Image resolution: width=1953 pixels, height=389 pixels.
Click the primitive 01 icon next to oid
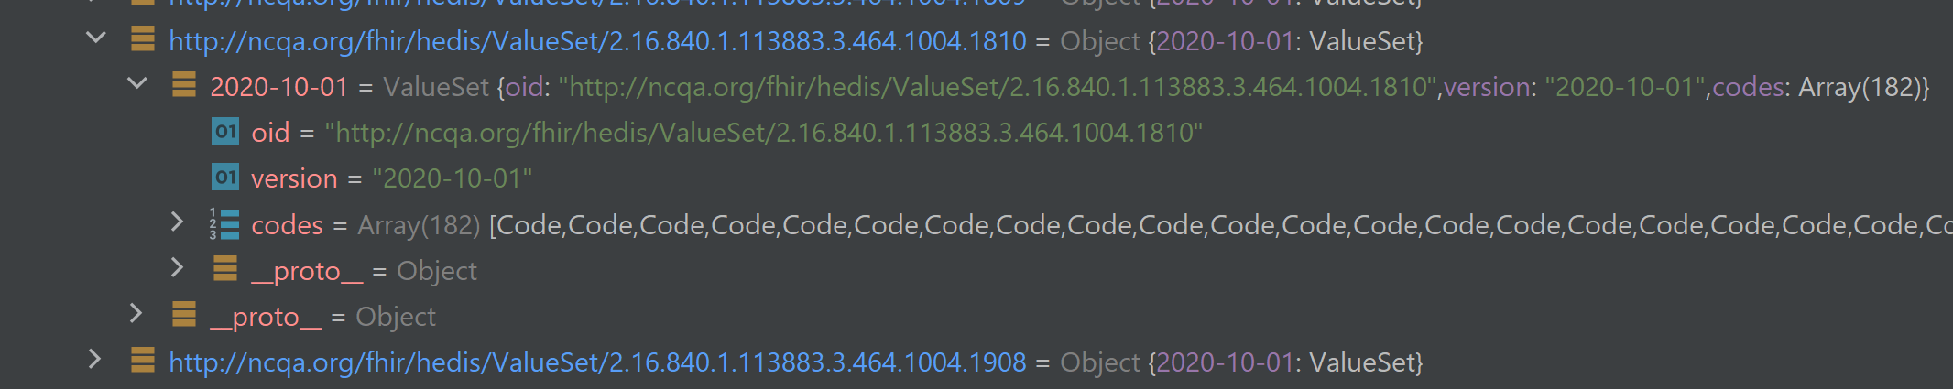click(x=225, y=131)
